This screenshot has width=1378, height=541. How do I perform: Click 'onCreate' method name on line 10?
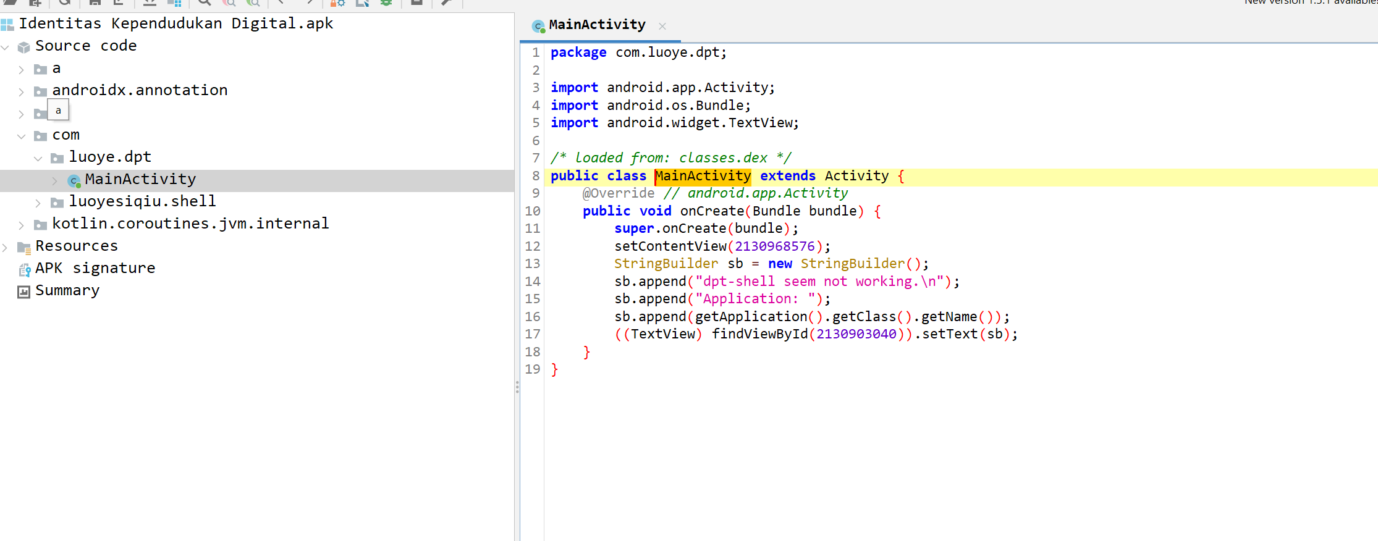[712, 211]
